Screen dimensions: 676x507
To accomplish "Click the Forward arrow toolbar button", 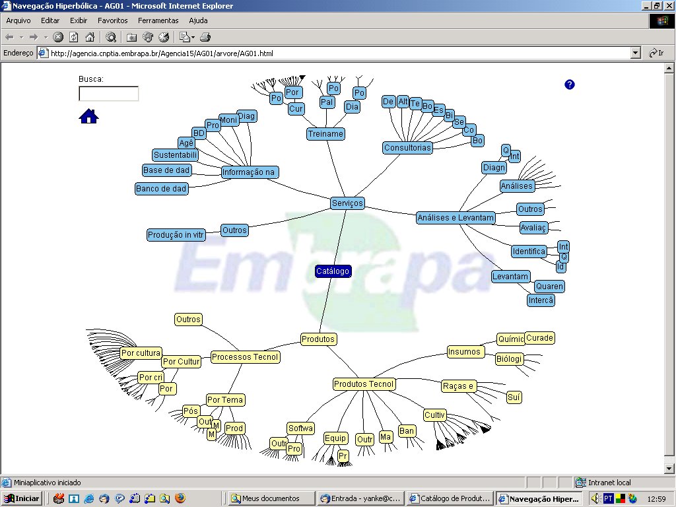I will (34, 38).
